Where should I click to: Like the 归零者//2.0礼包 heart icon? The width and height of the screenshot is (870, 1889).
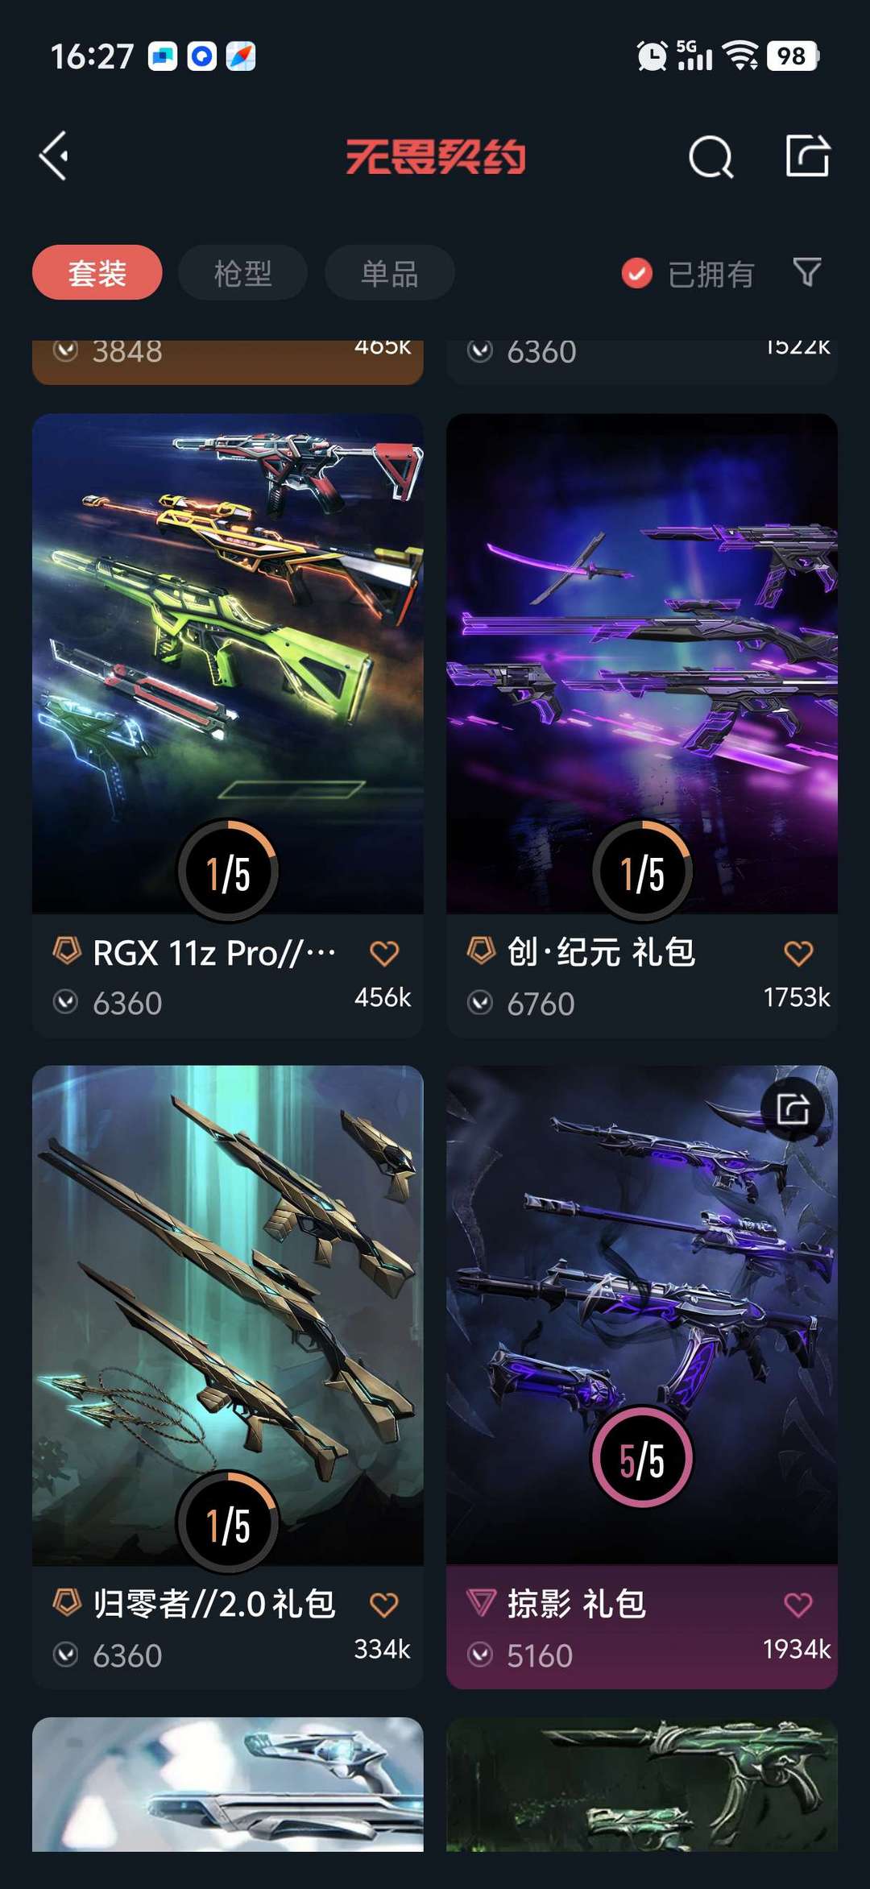pyautogui.click(x=384, y=1605)
